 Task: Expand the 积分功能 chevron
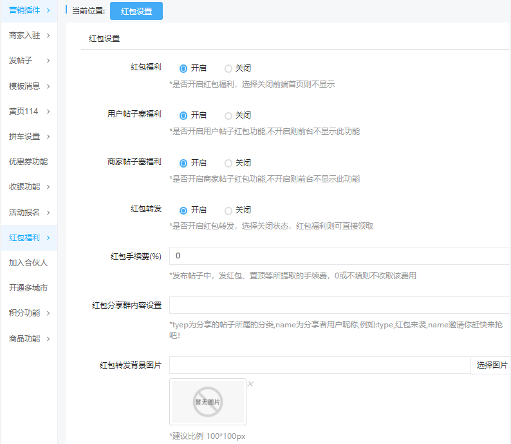(x=48, y=313)
